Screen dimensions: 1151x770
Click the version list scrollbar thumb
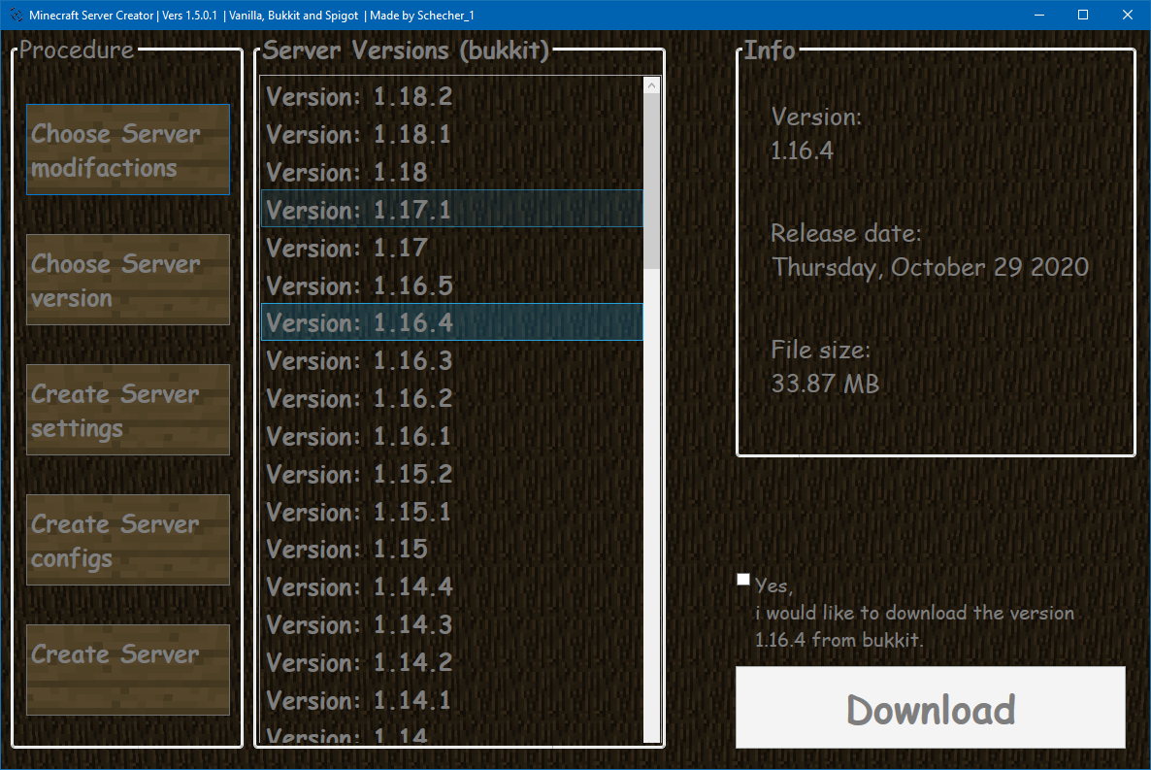coord(652,182)
